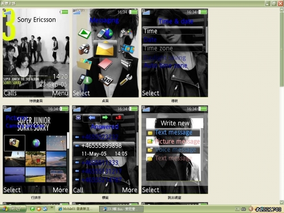Click green quick launch icon on taskbar
The image size is (284, 213).
(32, 209)
